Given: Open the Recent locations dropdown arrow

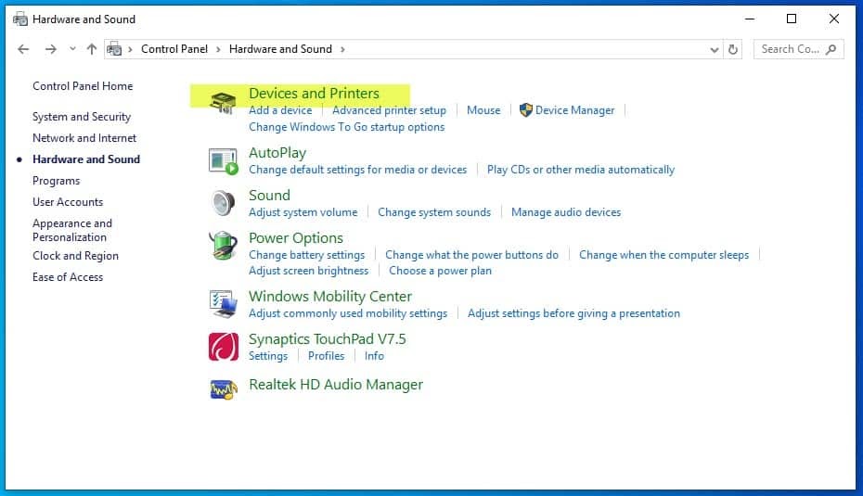Looking at the screenshot, I should (x=72, y=49).
